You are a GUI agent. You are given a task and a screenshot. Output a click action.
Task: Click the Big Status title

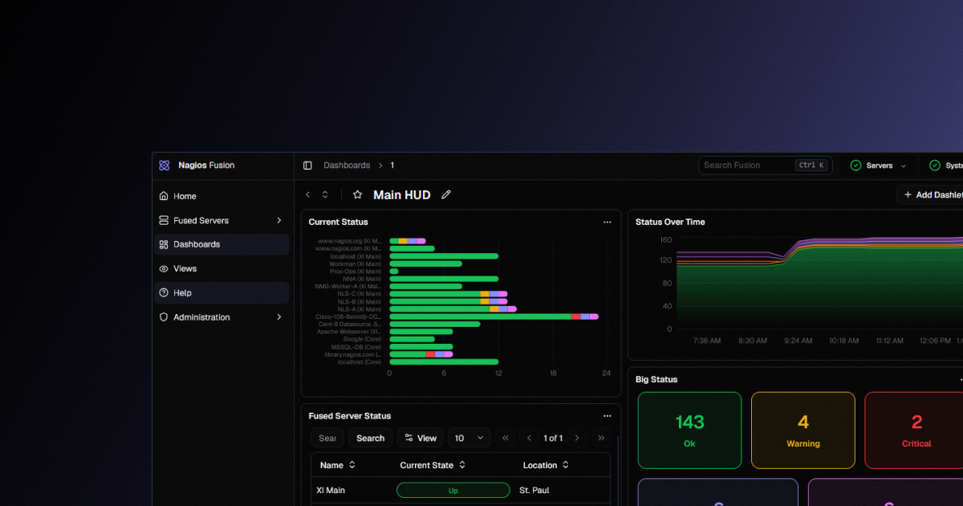point(656,379)
